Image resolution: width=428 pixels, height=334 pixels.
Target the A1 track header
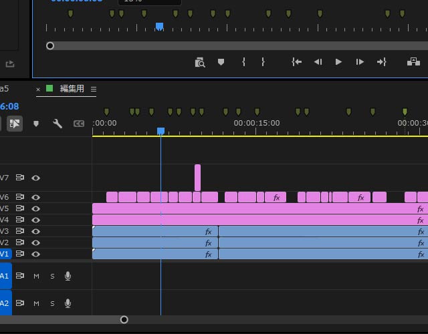click(6, 276)
